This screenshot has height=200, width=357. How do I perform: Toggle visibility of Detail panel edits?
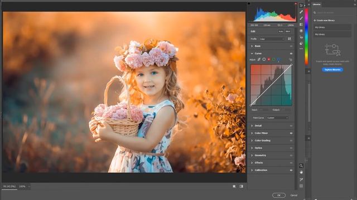coord(291,126)
